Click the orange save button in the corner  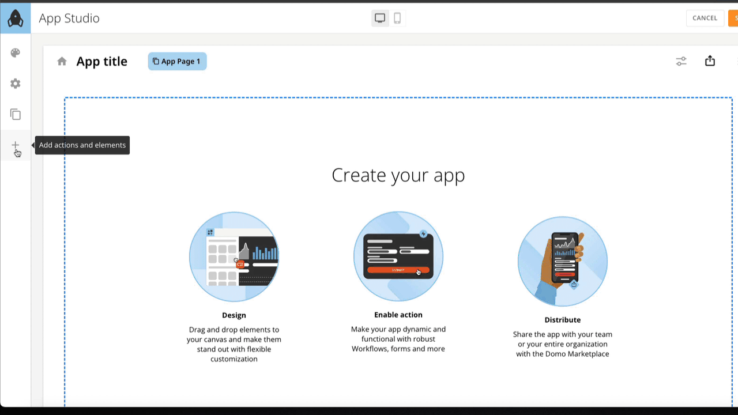[735, 18]
